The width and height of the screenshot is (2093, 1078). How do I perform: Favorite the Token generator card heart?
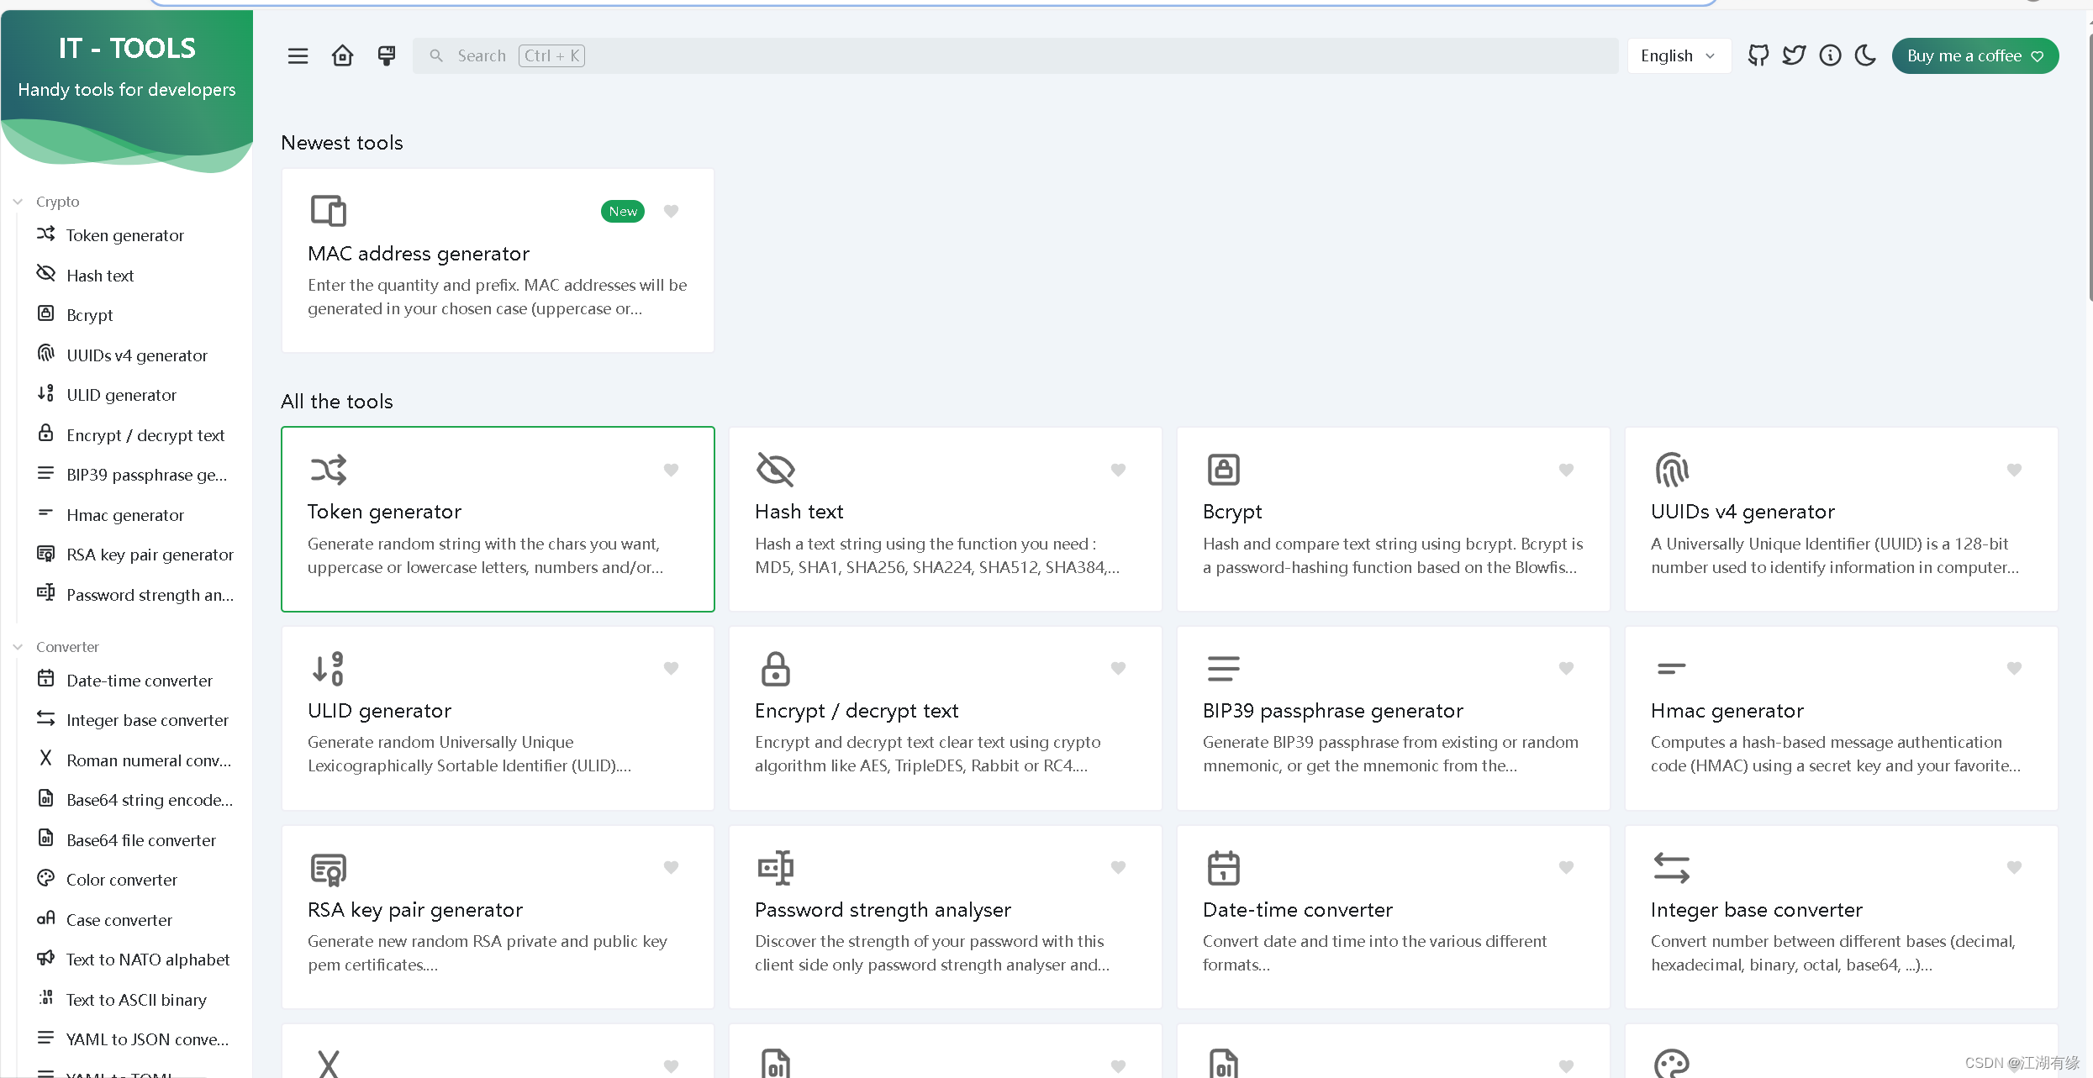pos(671,470)
